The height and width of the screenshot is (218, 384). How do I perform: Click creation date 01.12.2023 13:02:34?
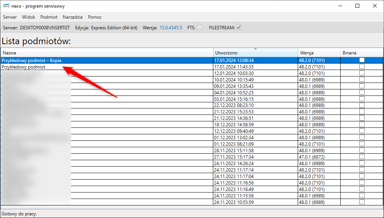click(x=234, y=138)
